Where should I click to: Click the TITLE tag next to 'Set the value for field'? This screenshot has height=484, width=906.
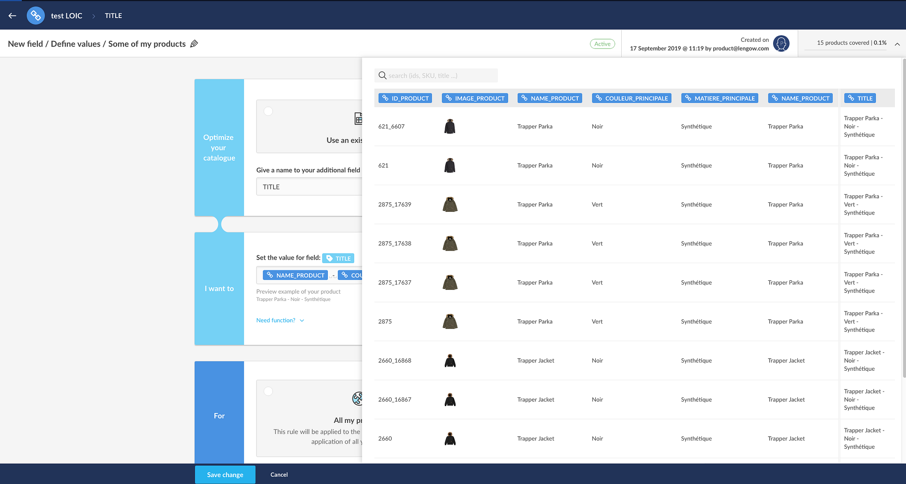click(x=338, y=258)
